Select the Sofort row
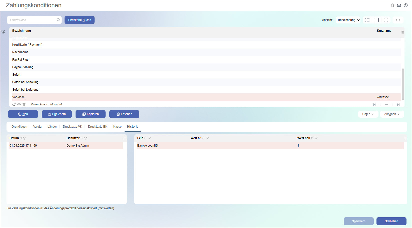412x228 pixels. coord(206,75)
